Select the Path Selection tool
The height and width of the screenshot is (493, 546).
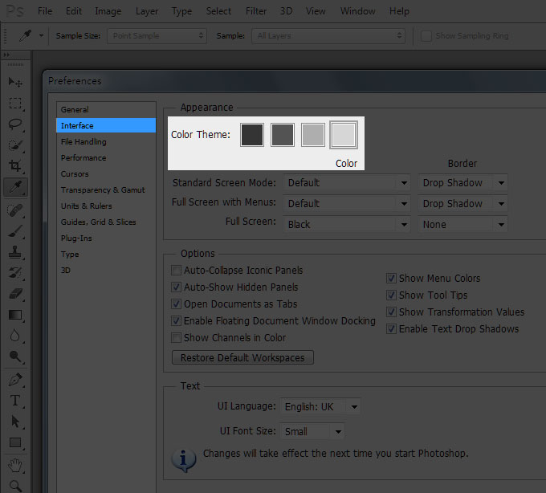(15, 422)
